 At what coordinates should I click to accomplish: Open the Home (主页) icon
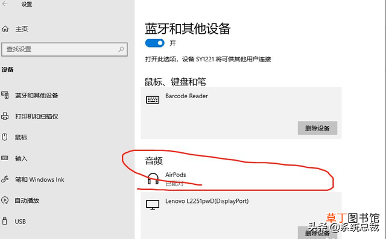5,29
